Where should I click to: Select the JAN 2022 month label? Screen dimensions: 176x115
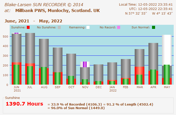(x=113, y=89)
